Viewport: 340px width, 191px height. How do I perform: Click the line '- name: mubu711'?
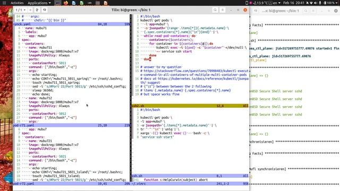[x=39, y=48]
